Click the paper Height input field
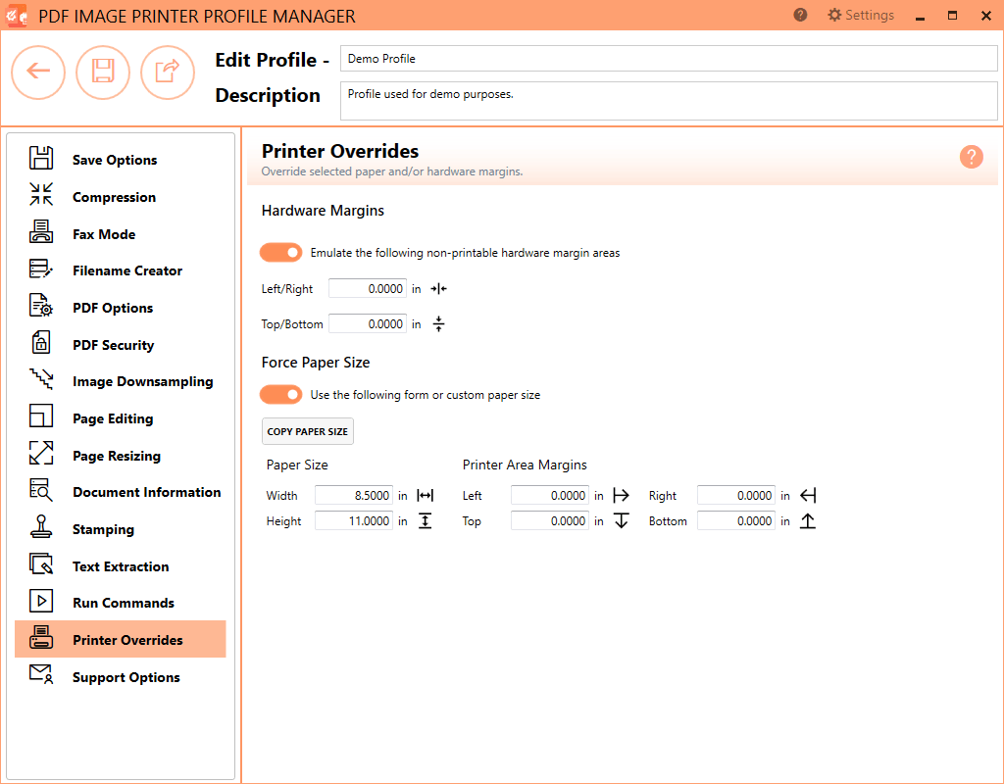Screen dimensions: 1004x784 click(x=353, y=520)
